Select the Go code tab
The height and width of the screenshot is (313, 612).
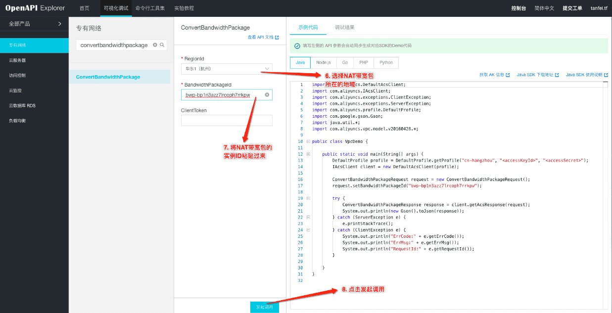click(x=345, y=63)
